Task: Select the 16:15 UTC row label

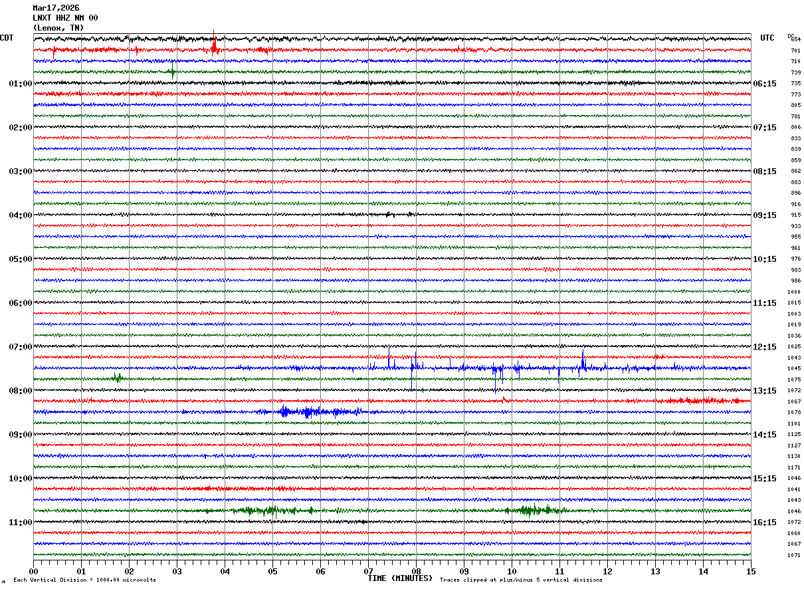Action: pyautogui.click(x=765, y=523)
